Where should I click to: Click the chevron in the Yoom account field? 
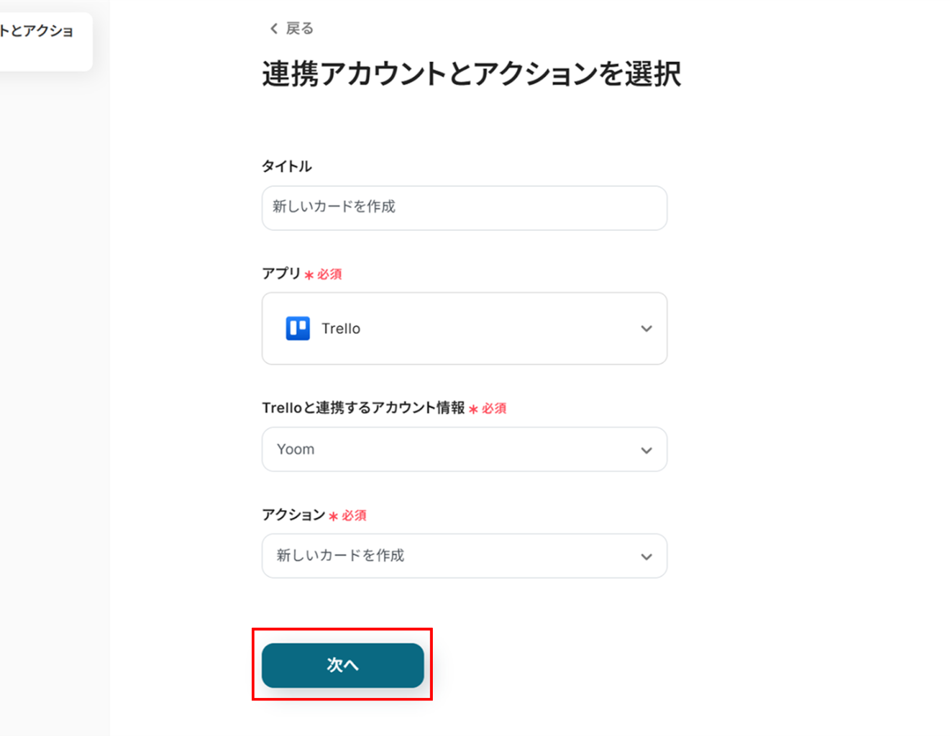[646, 451]
